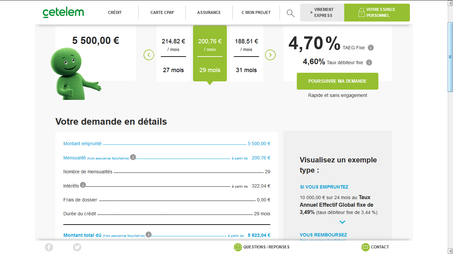Open the Crédit menu
The width and height of the screenshot is (453, 254).
coord(115,13)
